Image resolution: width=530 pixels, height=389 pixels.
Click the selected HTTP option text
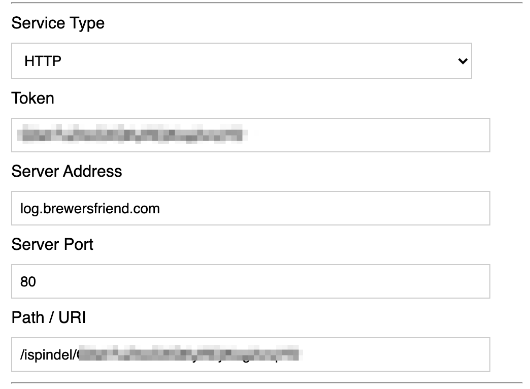click(x=43, y=61)
